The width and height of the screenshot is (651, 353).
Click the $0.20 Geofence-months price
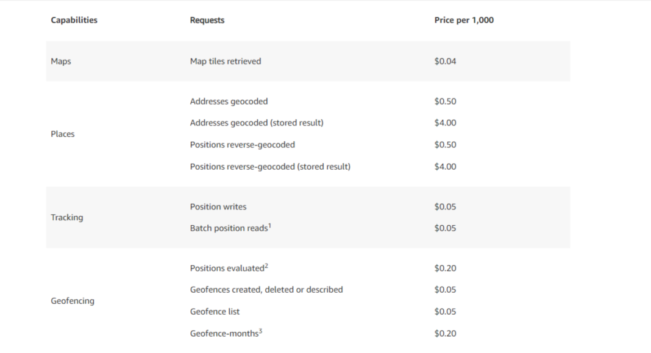coord(445,334)
